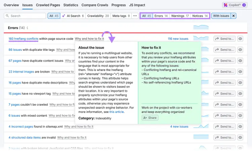Show only Warnings 17
This screenshot has width=252, height=151.
click(180, 16)
